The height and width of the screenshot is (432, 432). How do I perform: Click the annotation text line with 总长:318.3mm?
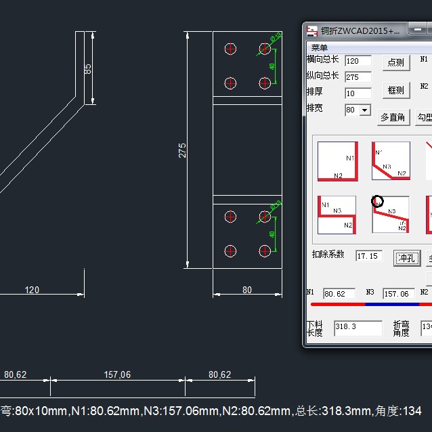pyautogui.click(x=211, y=411)
